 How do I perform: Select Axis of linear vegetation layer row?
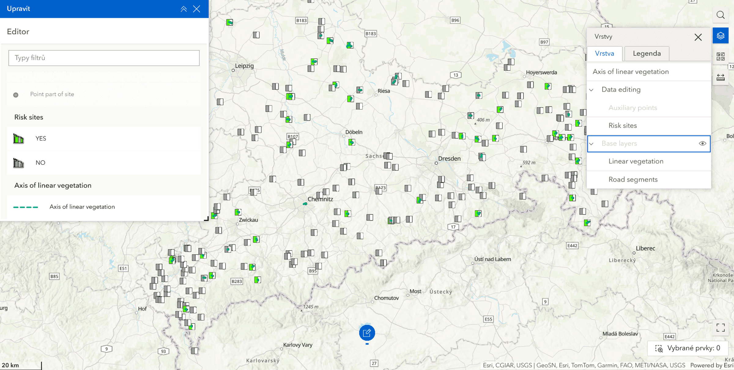[648, 72]
